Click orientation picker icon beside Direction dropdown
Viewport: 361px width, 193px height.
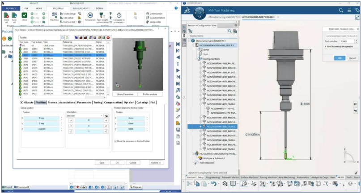(x=106, y=115)
